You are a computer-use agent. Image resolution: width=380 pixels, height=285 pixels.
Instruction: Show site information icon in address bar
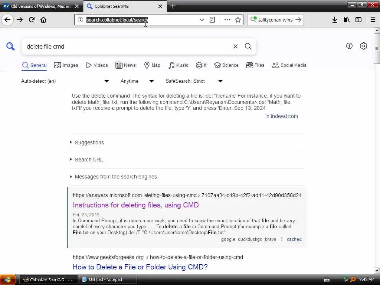click(x=81, y=20)
